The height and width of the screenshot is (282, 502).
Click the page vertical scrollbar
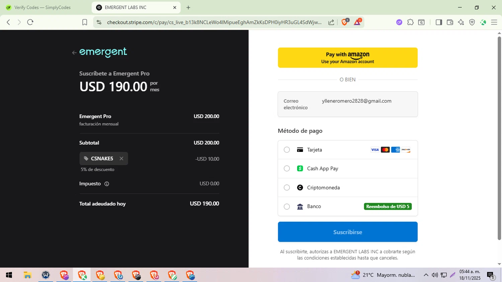(x=499, y=138)
